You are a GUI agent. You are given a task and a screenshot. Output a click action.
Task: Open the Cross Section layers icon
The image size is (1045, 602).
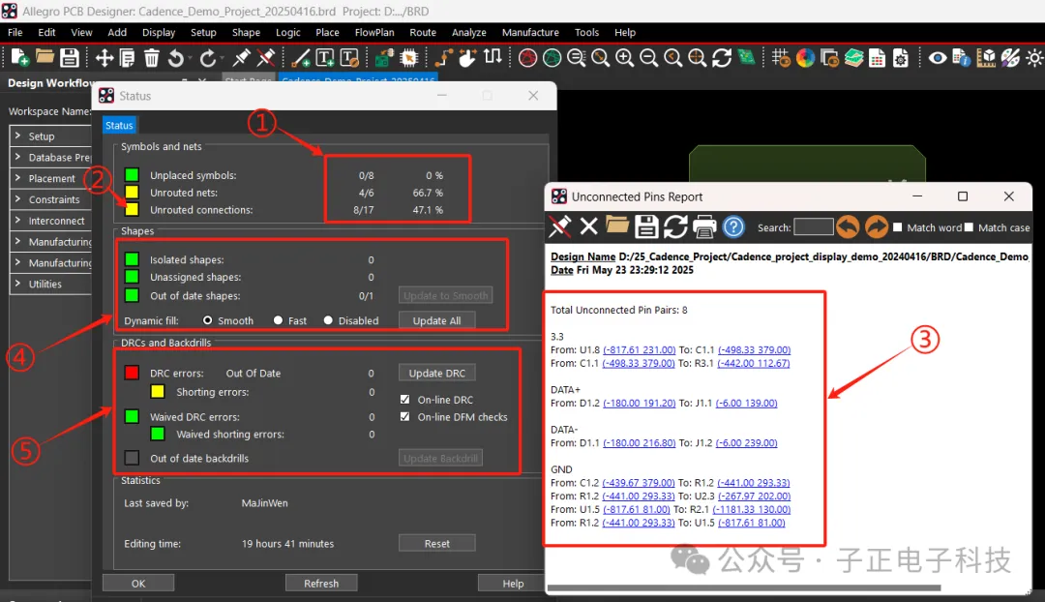point(853,58)
